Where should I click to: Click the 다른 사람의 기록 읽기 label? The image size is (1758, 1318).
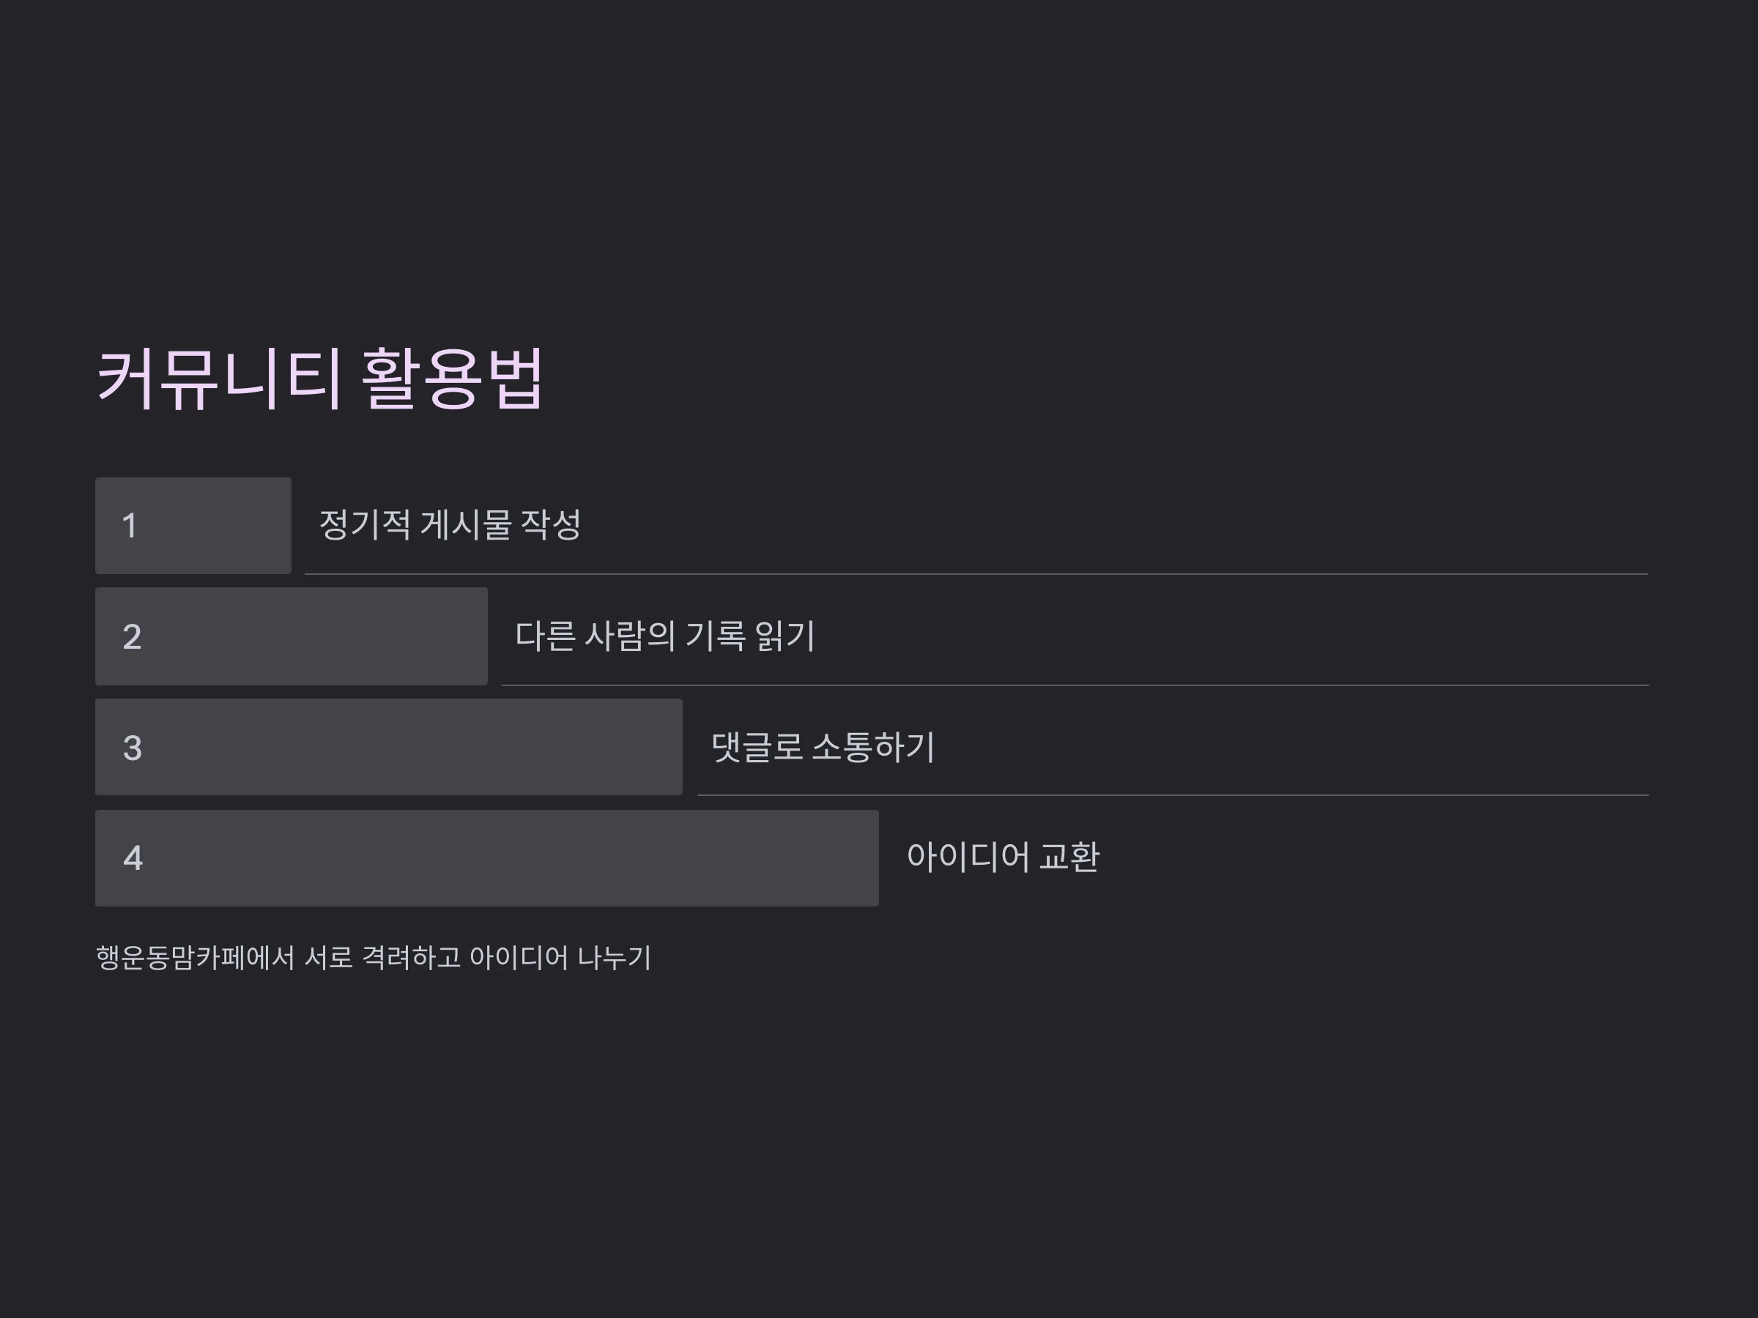click(664, 636)
